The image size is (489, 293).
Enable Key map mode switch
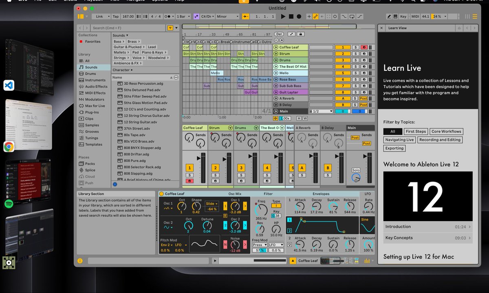403,17
